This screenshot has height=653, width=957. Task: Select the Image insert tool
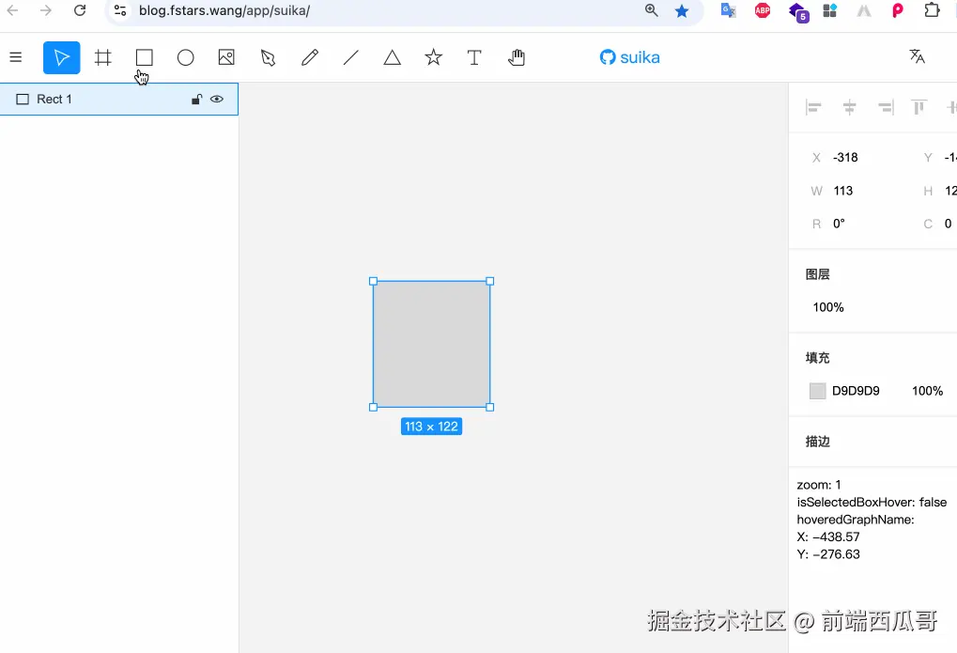pos(226,57)
